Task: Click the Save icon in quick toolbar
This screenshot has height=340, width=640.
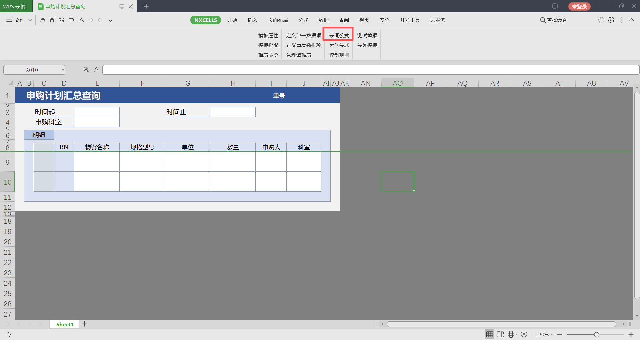Action: coord(52,20)
